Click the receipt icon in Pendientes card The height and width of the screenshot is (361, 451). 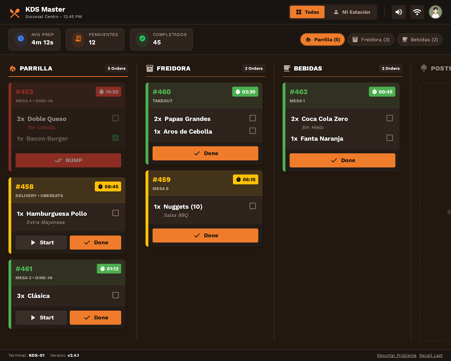pos(78,39)
